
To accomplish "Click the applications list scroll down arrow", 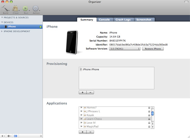I will pos(153,127).
